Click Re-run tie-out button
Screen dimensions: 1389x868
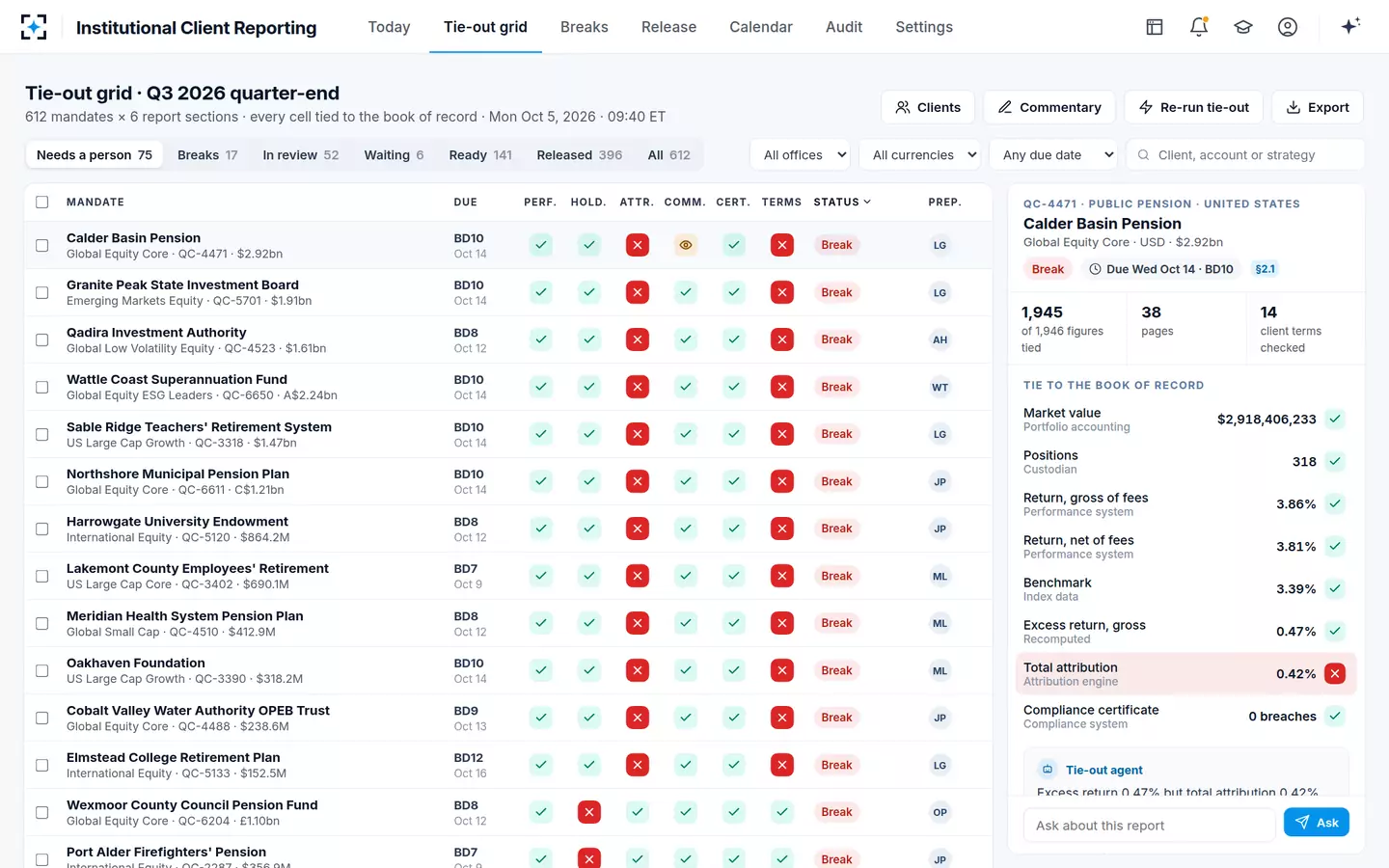pos(1194,107)
